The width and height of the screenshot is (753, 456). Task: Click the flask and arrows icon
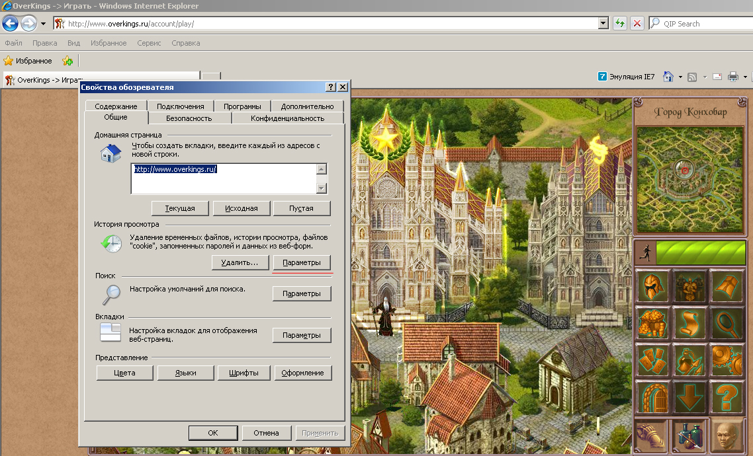(689, 360)
